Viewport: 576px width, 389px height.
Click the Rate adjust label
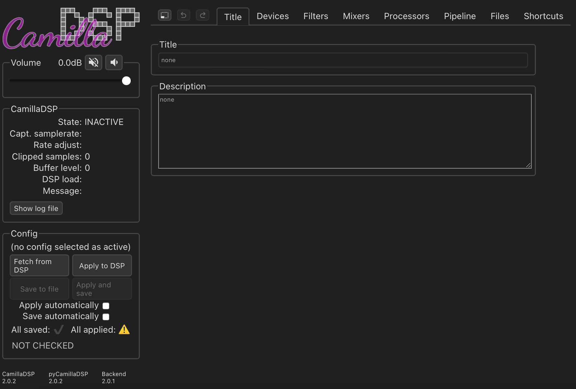point(58,145)
